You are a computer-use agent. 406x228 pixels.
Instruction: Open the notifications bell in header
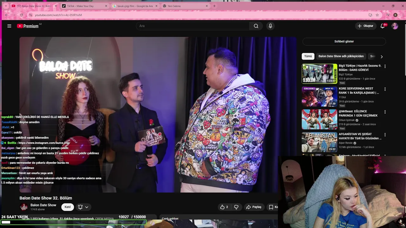pos(383,26)
